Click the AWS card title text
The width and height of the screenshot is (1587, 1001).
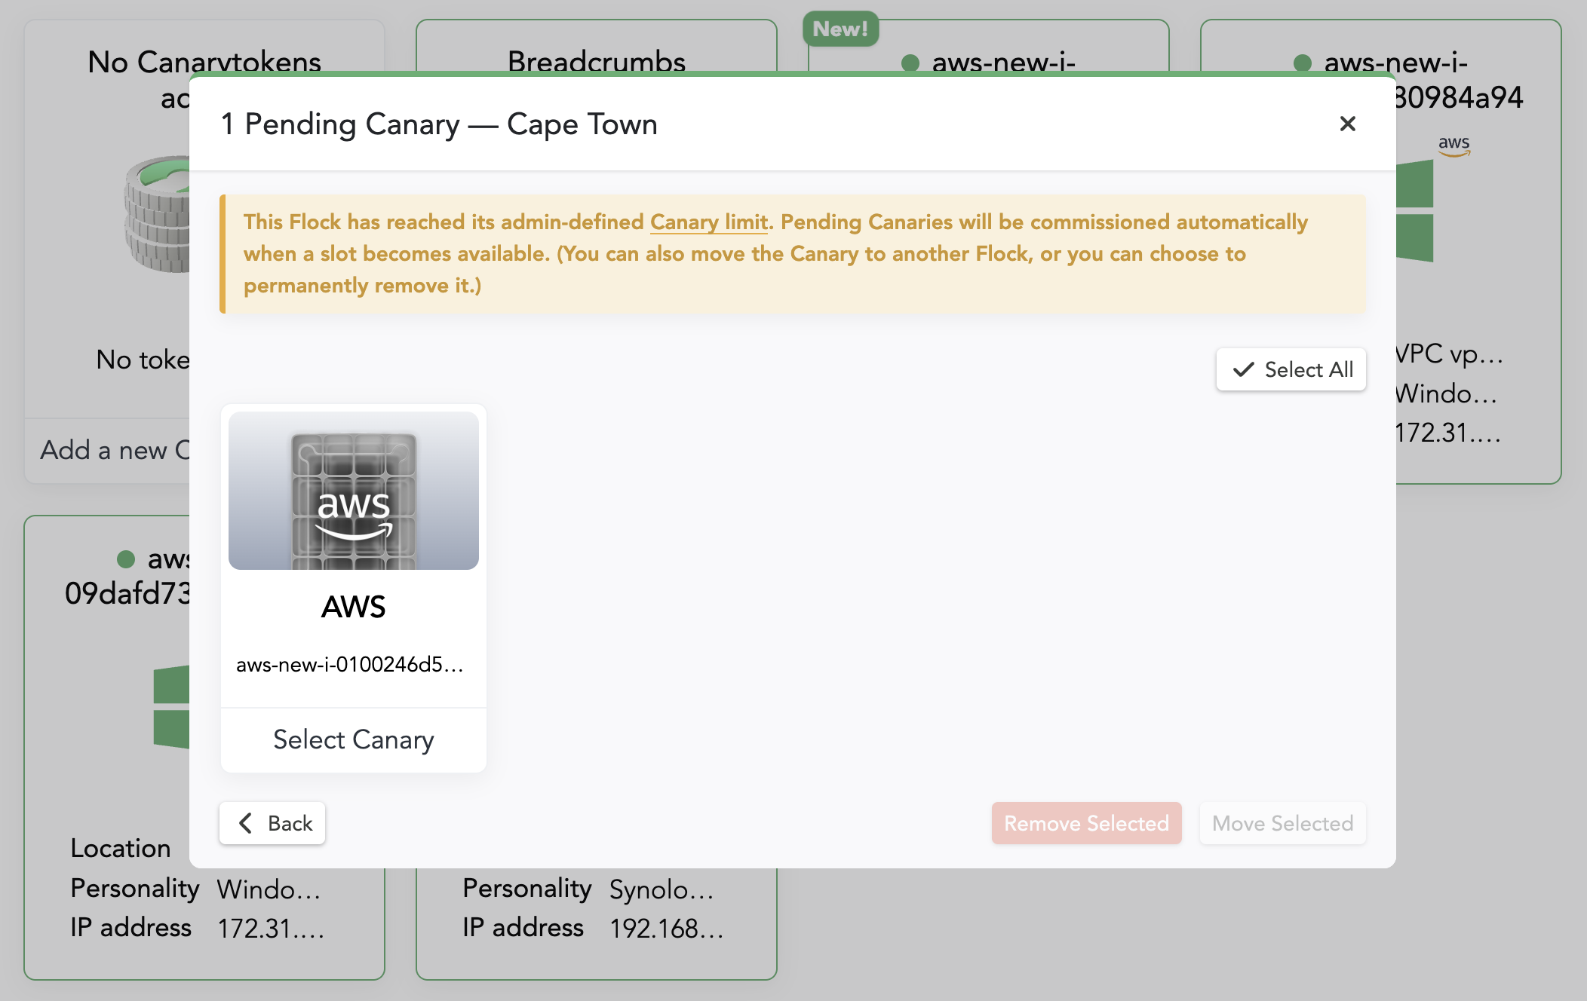tap(353, 607)
